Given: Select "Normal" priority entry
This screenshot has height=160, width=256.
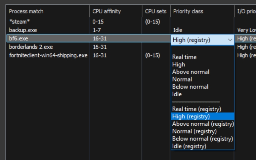Looking at the screenshot, I should pyautogui.click(x=182, y=79).
